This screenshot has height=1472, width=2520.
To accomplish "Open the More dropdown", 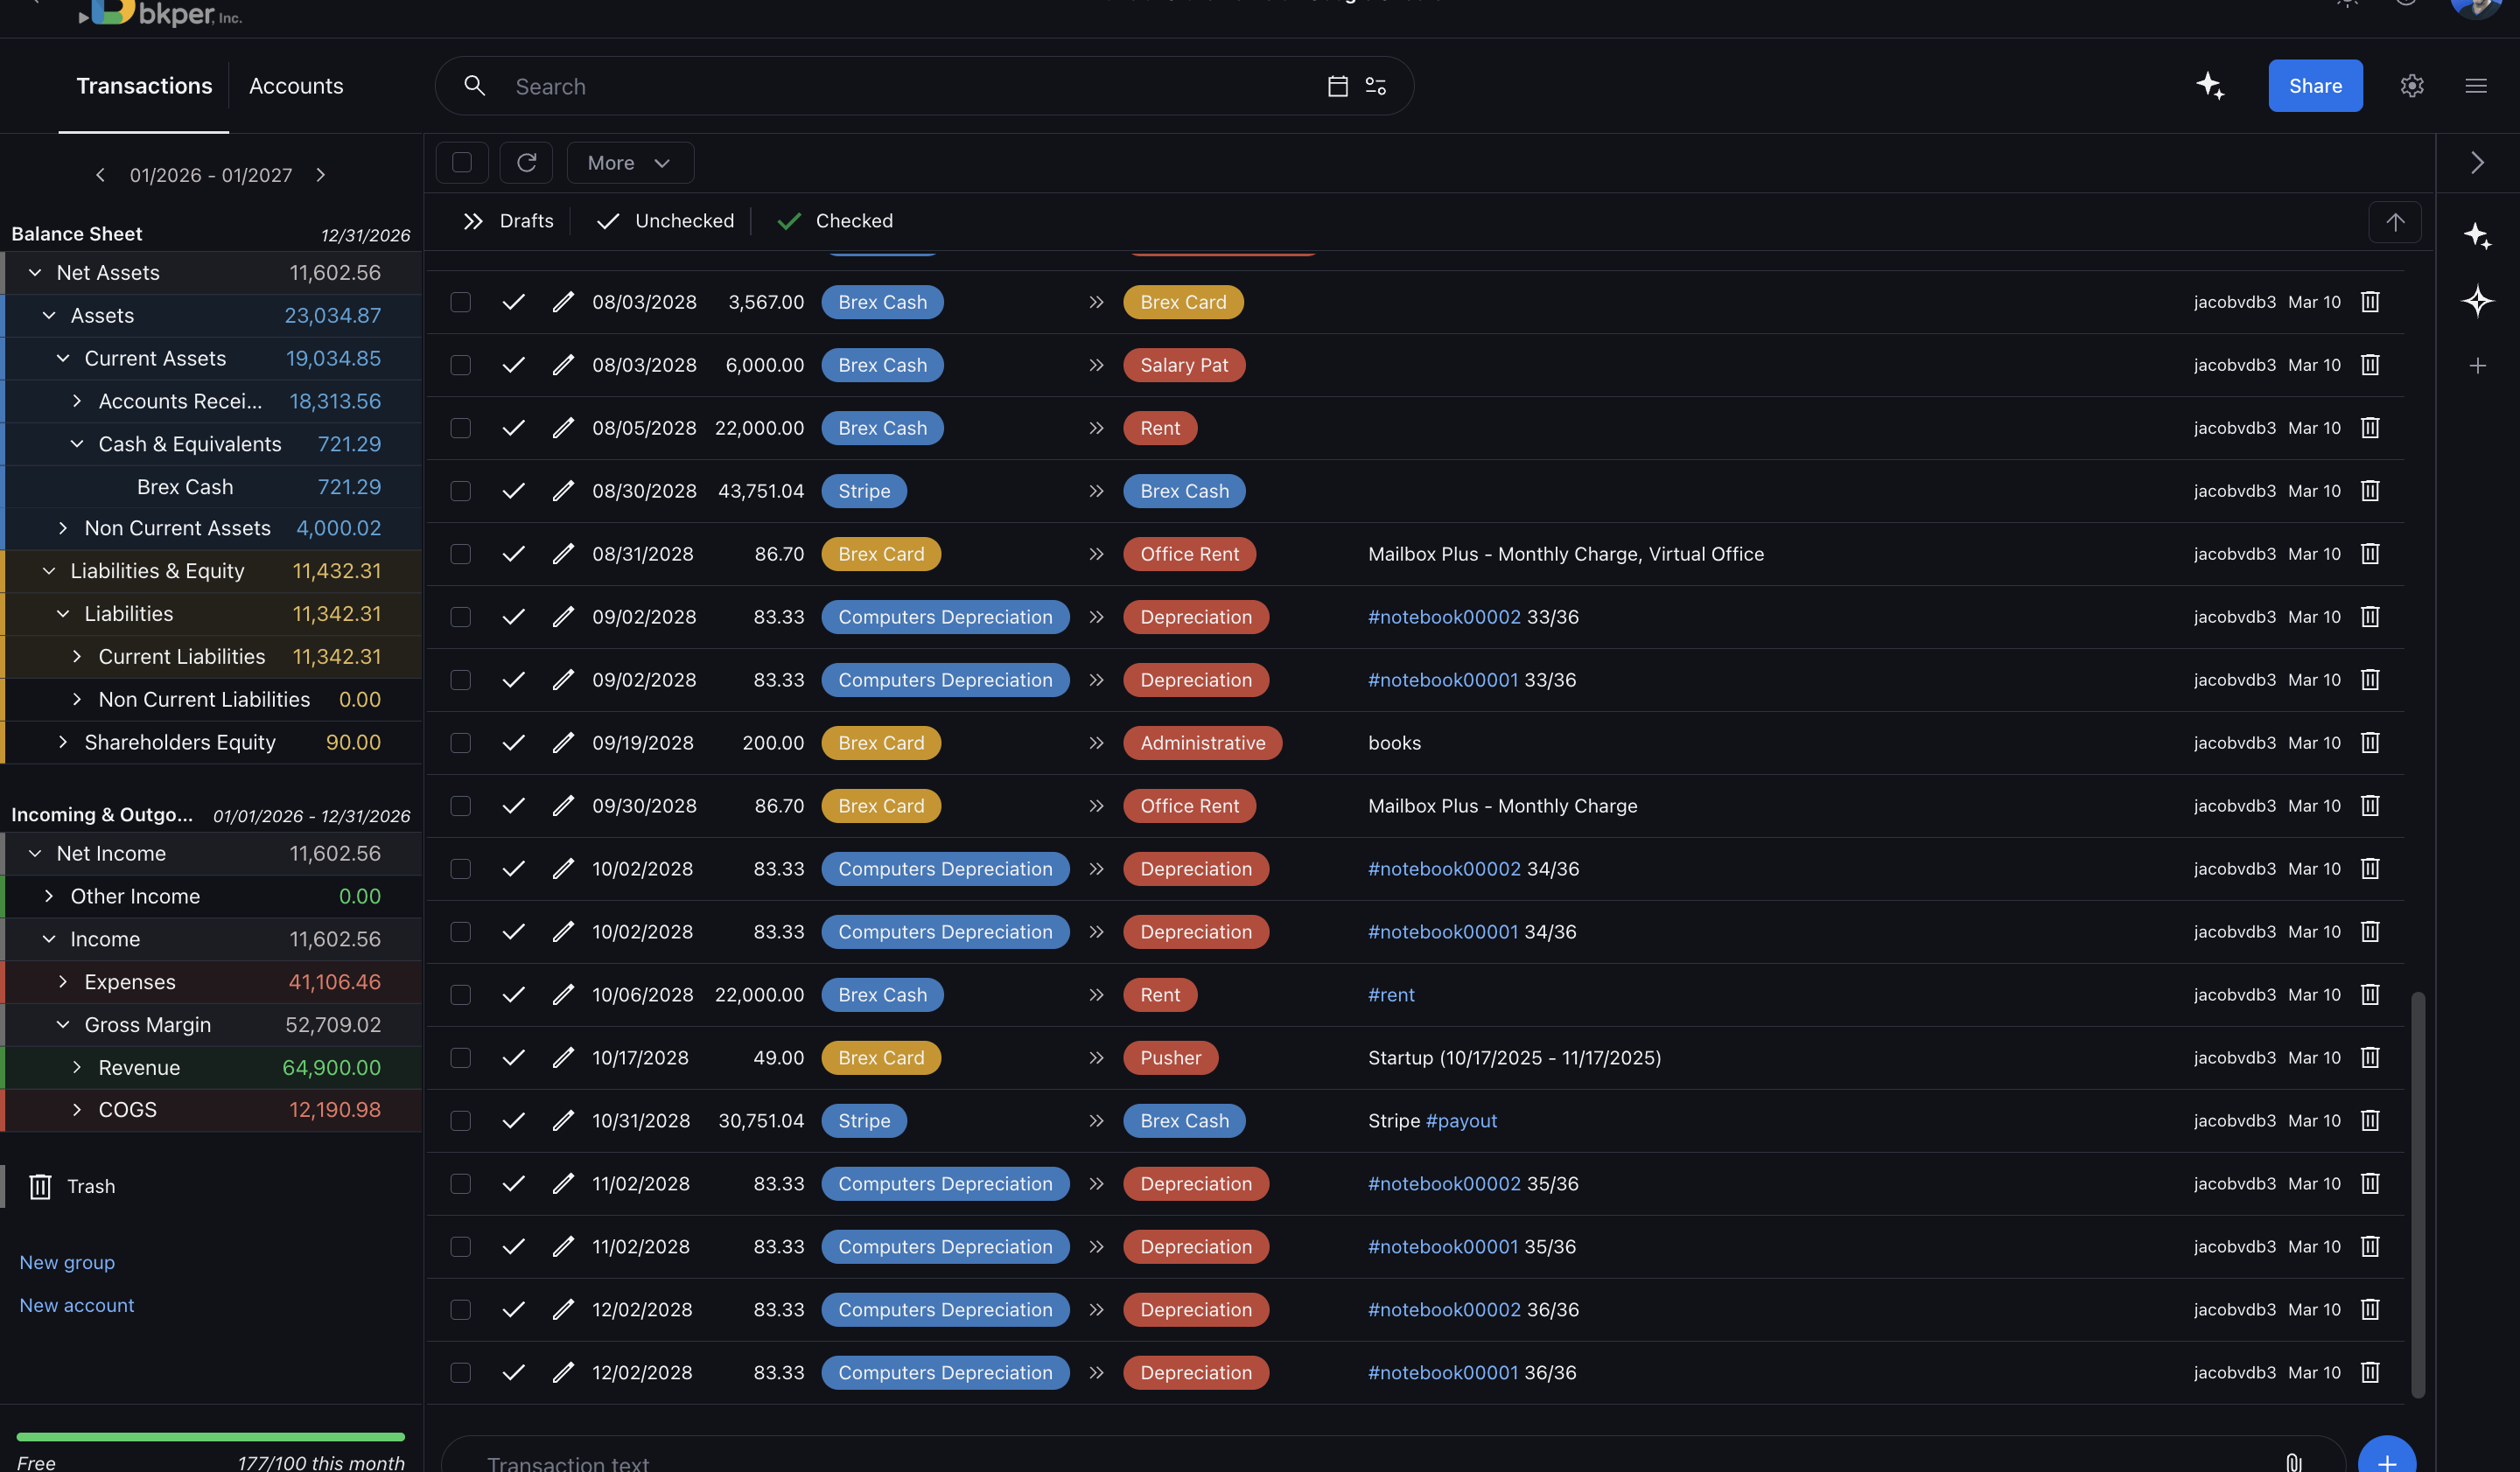I will tap(630, 163).
